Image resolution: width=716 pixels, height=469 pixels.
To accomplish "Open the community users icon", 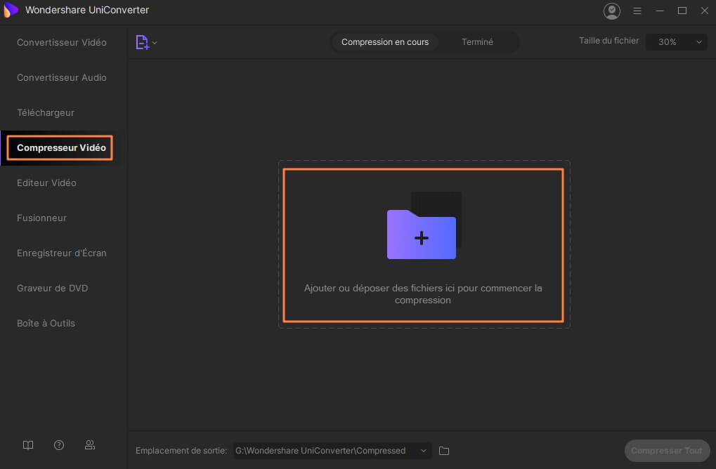I will pos(90,445).
